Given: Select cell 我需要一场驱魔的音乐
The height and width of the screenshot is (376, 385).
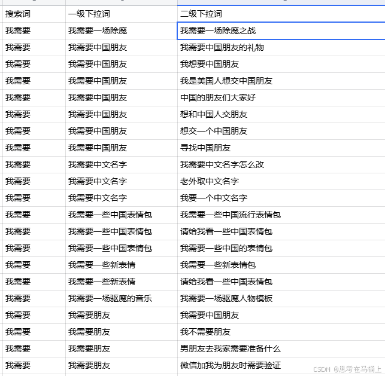Looking at the screenshot, I should tap(122, 298).
